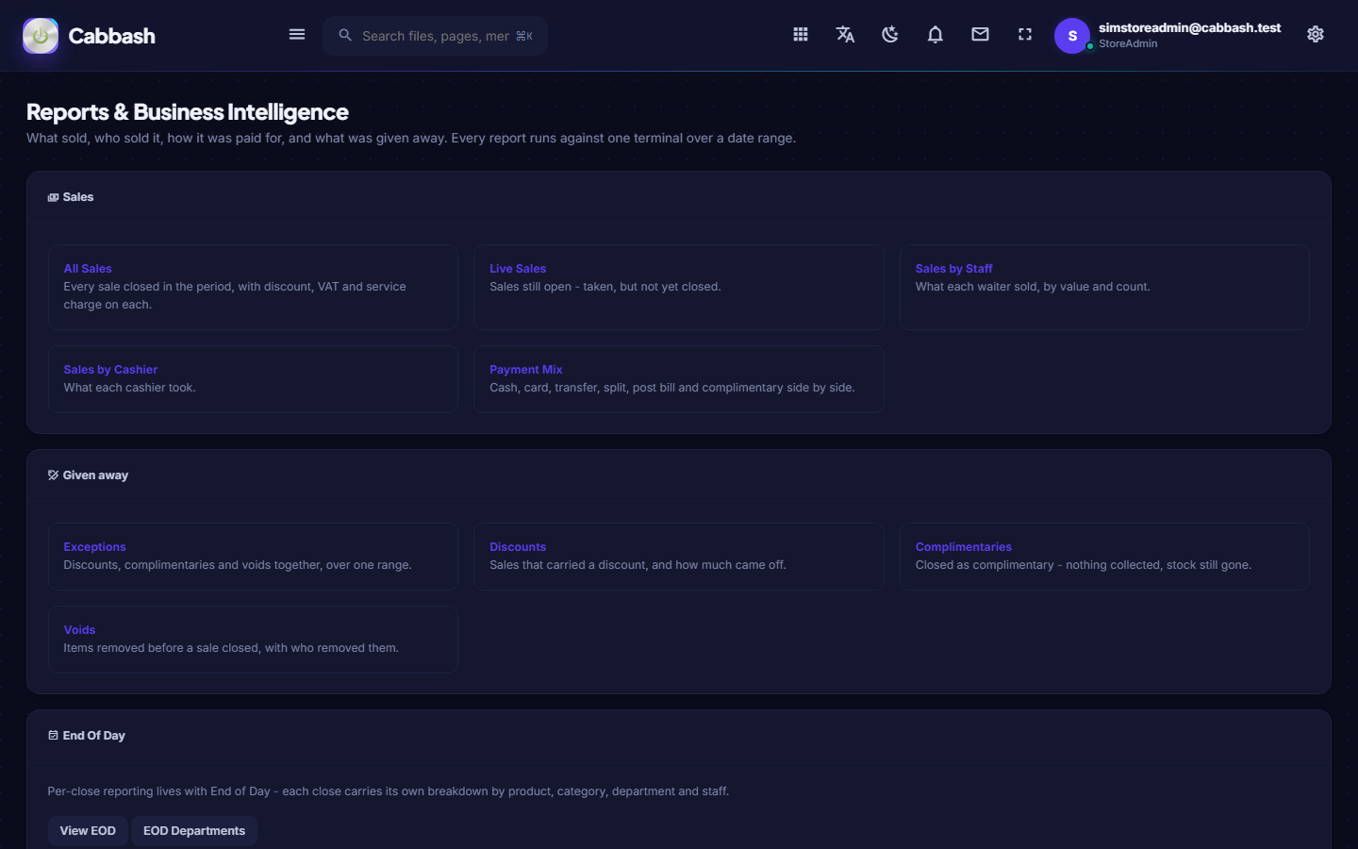Click the EOD Departments button

pos(194,831)
